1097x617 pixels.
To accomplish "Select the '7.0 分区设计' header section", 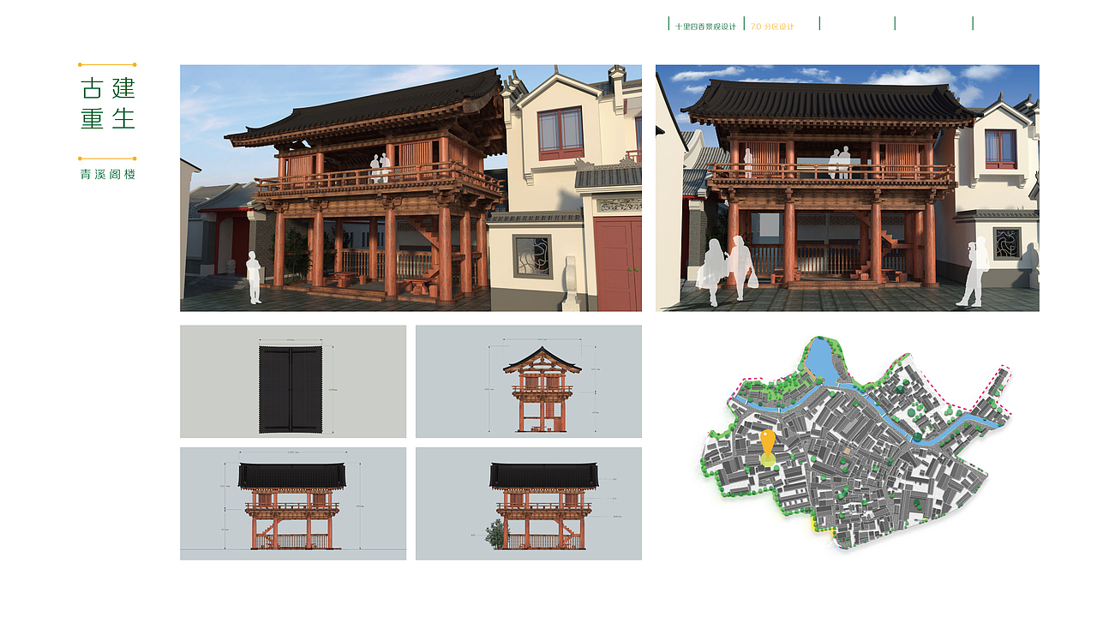I will pos(772,27).
